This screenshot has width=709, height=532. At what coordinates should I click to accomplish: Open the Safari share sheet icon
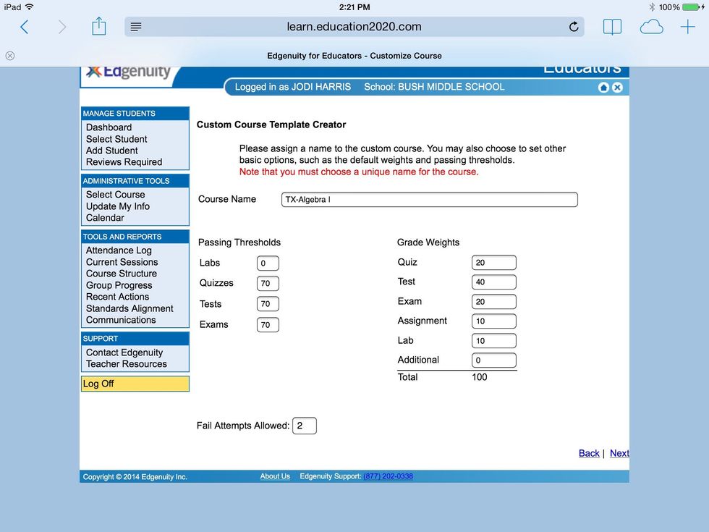click(99, 28)
